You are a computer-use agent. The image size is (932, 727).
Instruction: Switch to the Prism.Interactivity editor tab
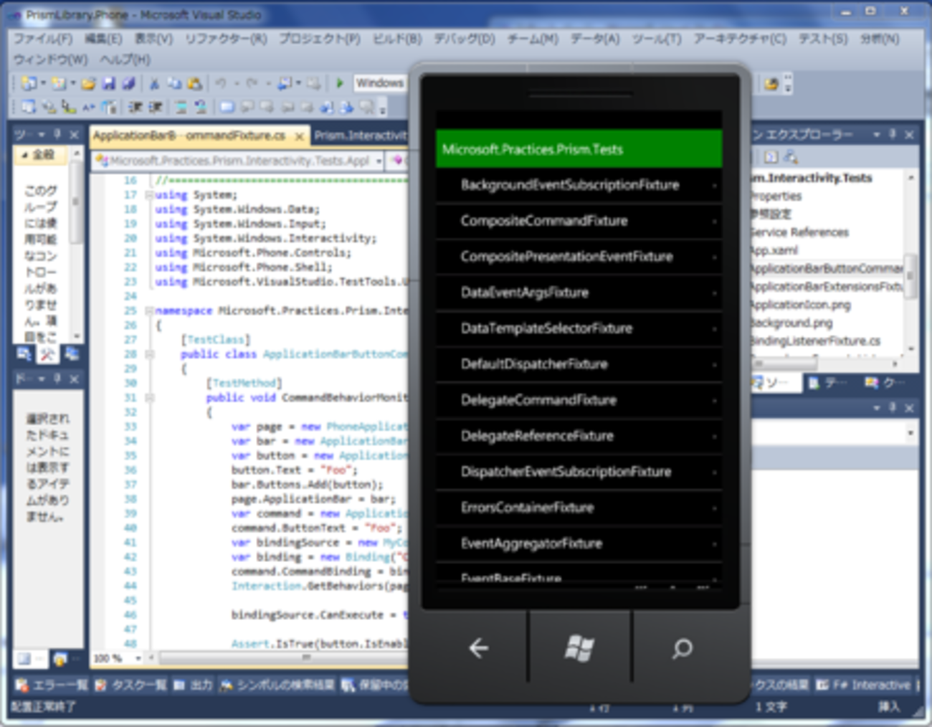(360, 136)
